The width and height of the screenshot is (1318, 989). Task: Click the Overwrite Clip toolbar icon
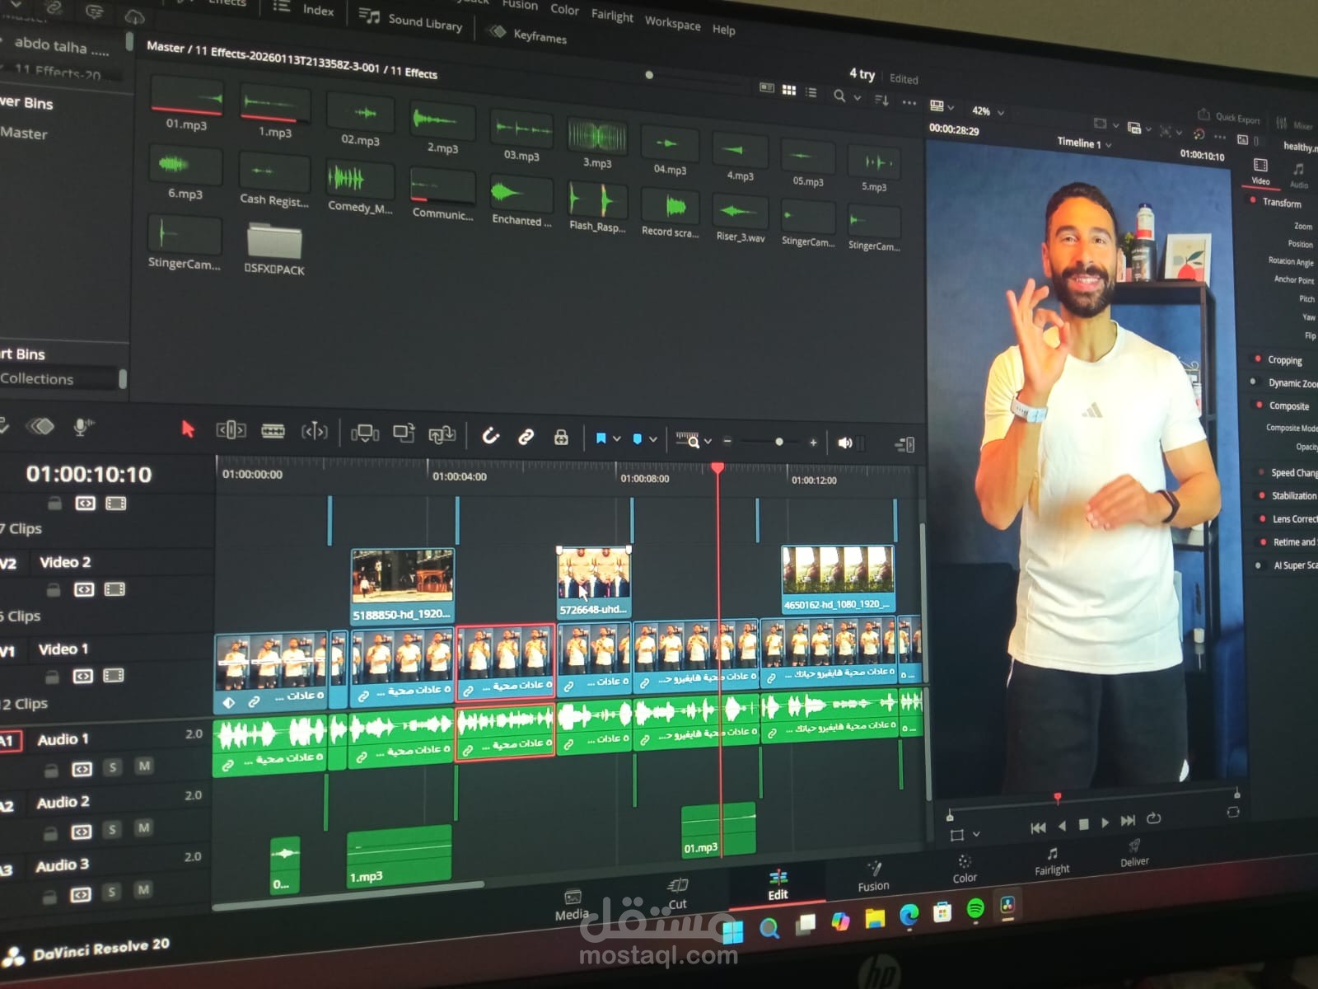pos(404,434)
